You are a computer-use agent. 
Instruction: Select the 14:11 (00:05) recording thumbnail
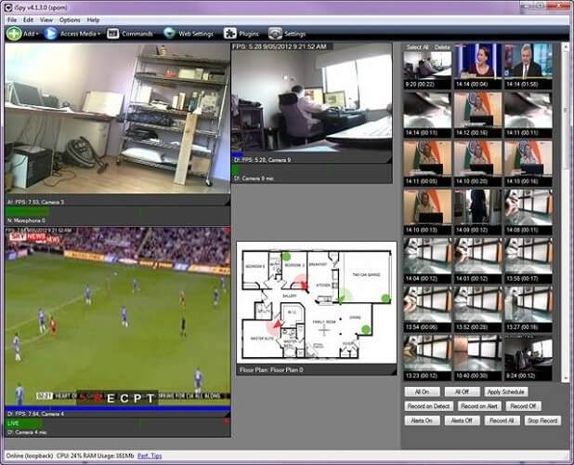coord(427,164)
